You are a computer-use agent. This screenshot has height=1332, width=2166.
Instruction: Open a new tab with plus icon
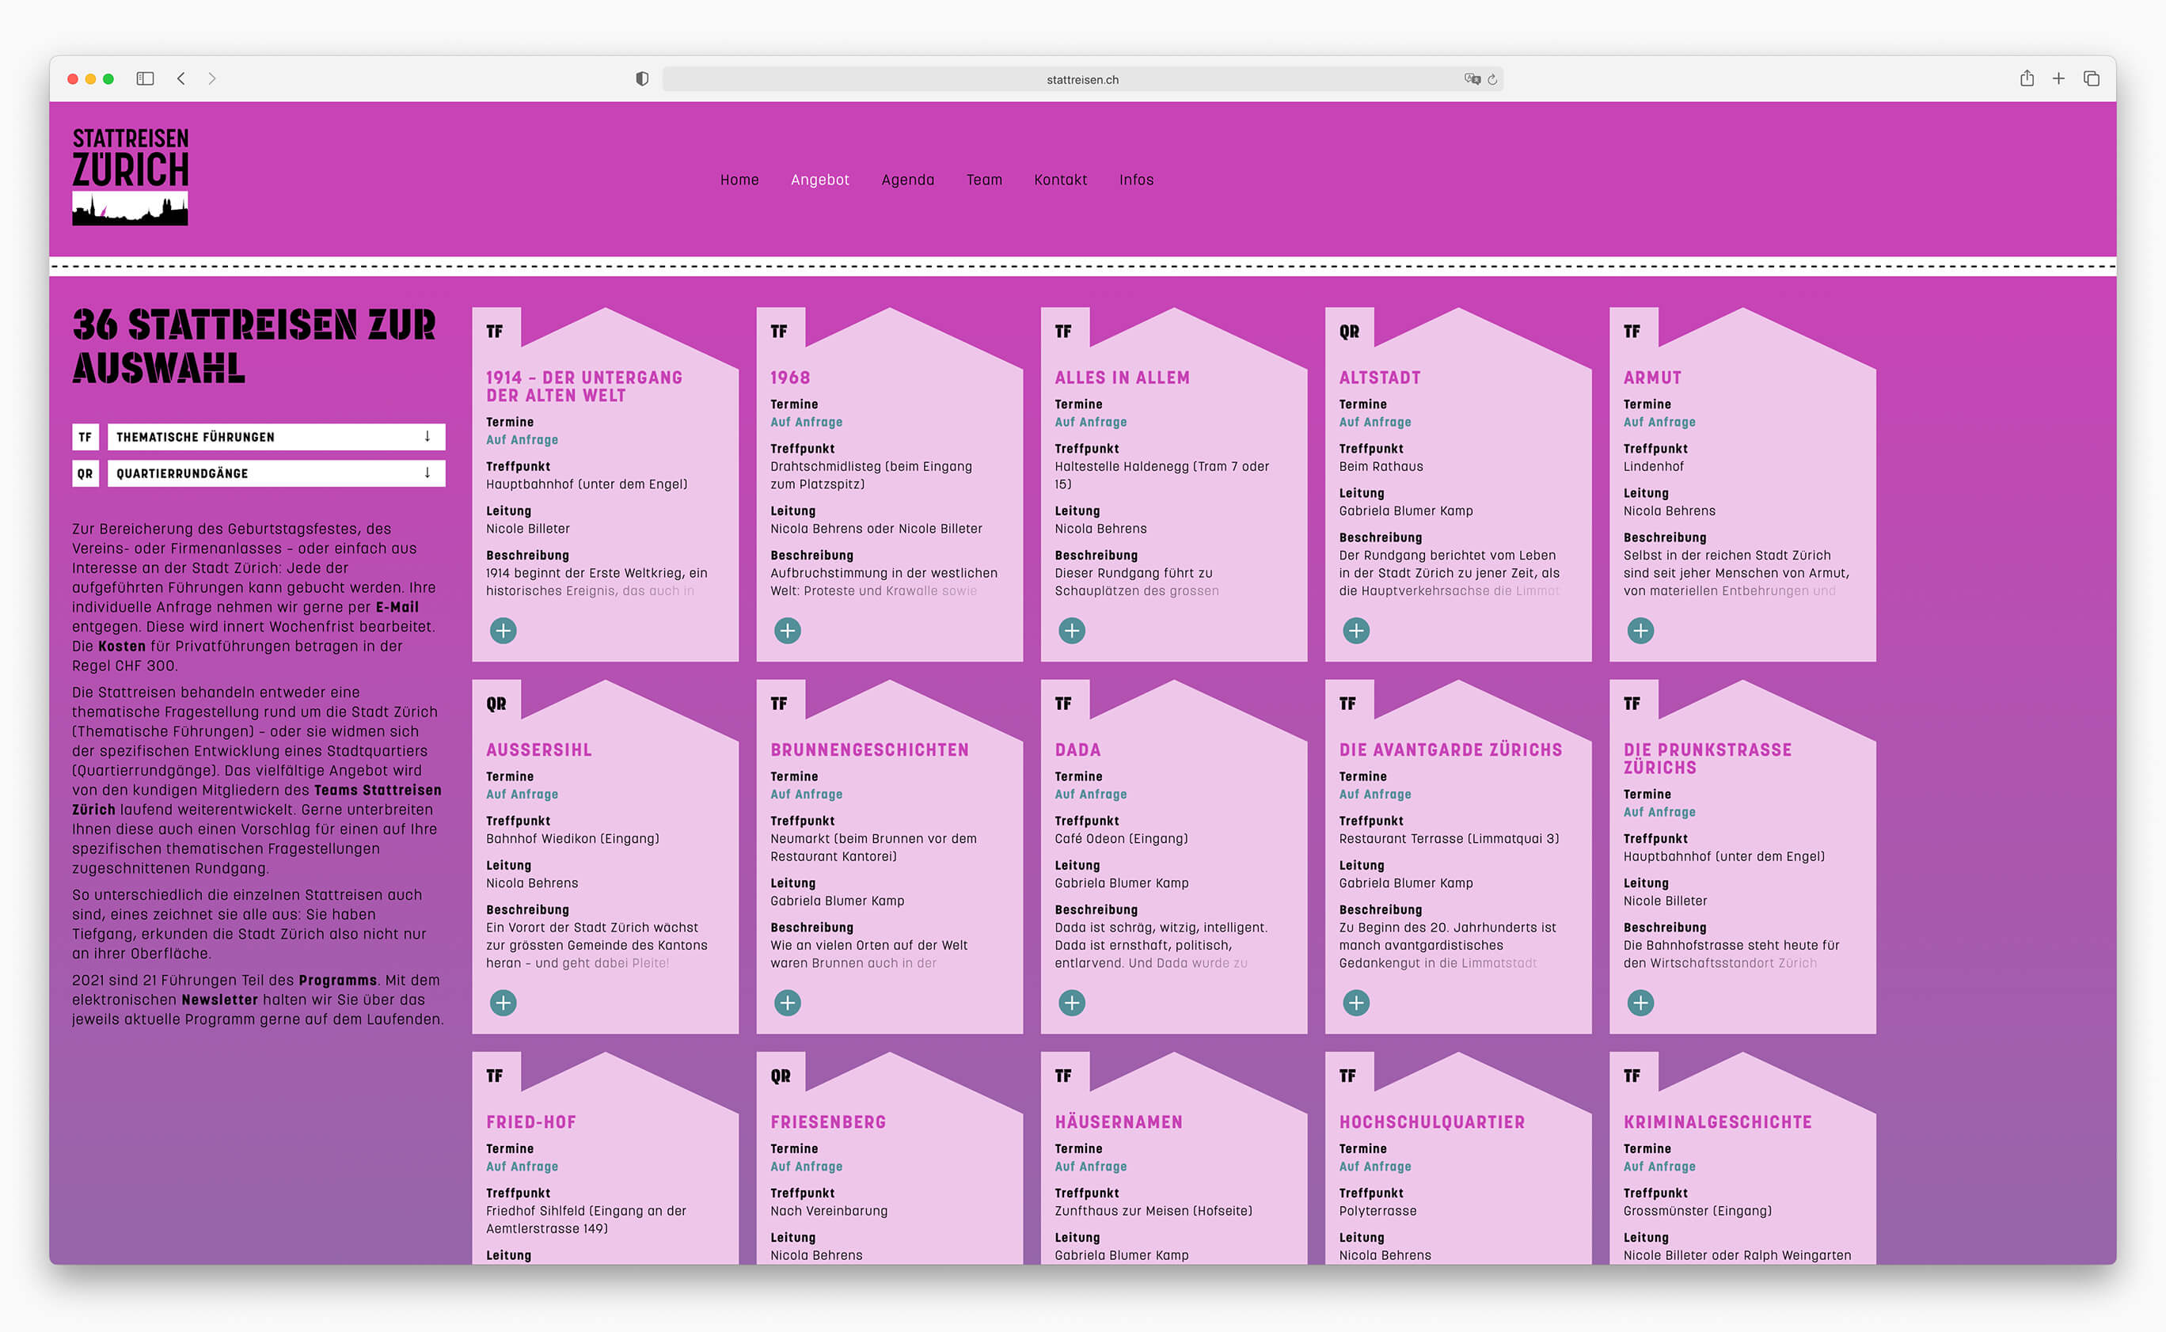tap(2058, 78)
